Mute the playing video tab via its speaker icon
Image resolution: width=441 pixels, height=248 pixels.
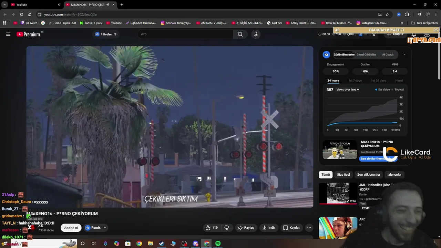(108, 5)
